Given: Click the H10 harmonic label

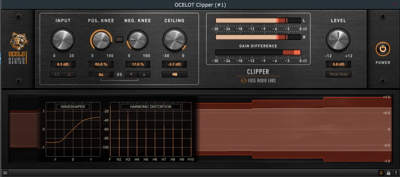Looking at the screenshot, I should (x=191, y=159).
